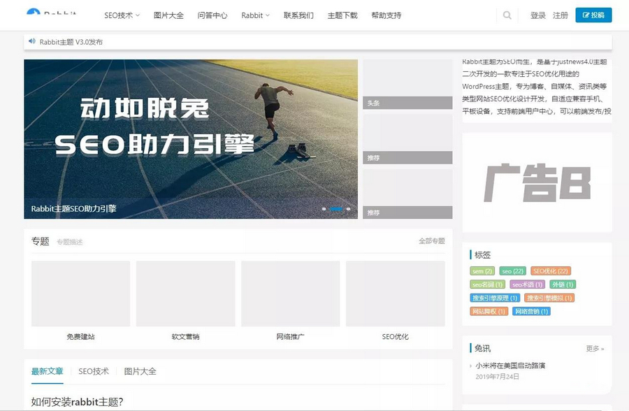This screenshot has height=411, width=629.
Task: Go to 问答中心 in navigation
Action: click(212, 15)
